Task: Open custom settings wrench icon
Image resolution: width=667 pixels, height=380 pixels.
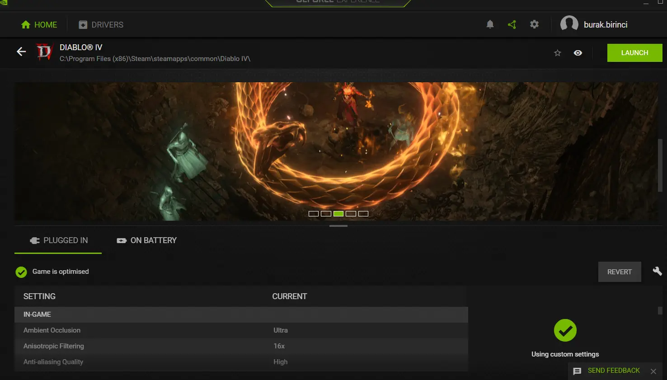Action: click(x=657, y=271)
